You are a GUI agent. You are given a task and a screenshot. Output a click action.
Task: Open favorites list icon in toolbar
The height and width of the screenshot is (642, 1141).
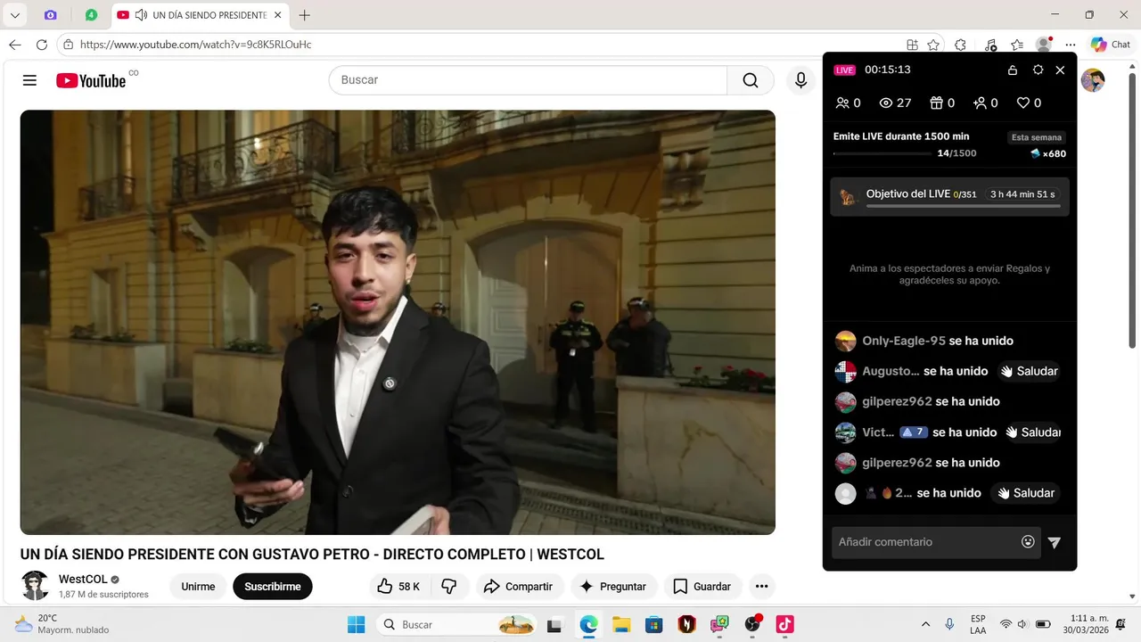click(x=1017, y=45)
